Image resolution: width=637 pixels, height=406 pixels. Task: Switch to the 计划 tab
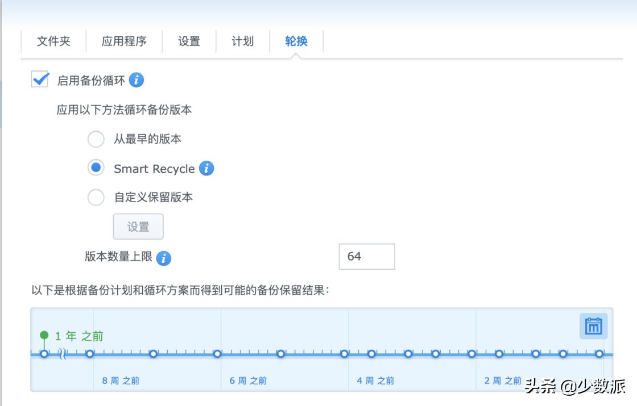coord(242,41)
